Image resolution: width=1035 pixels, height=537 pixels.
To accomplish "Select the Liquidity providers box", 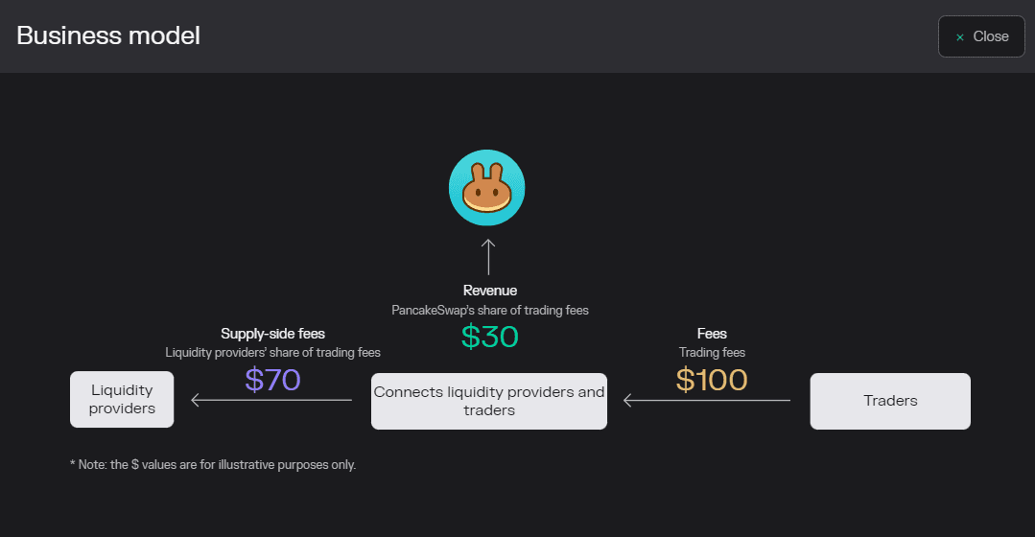I will click(x=122, y=399).
